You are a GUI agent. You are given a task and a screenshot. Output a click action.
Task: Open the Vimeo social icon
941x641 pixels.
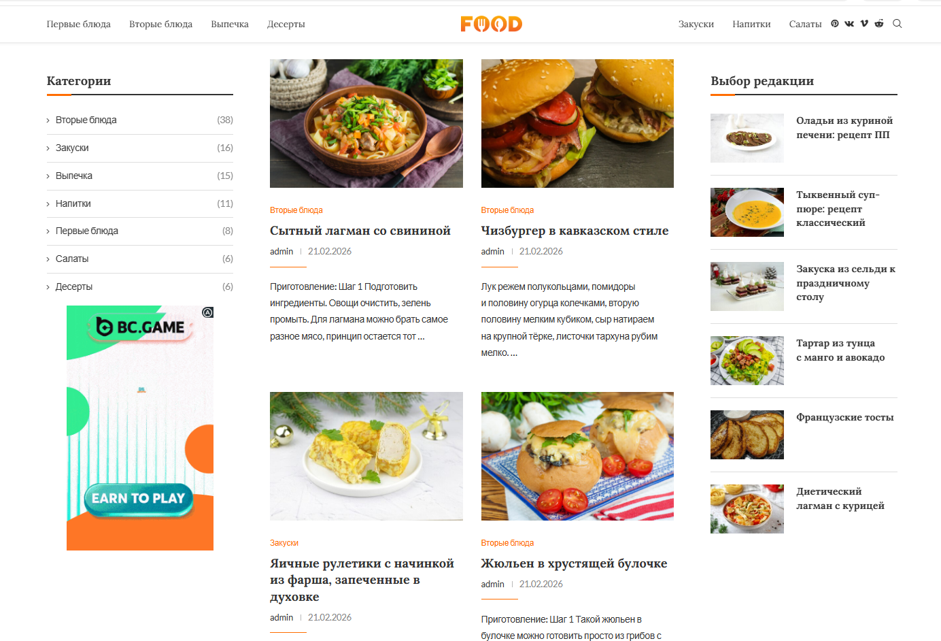864,24
